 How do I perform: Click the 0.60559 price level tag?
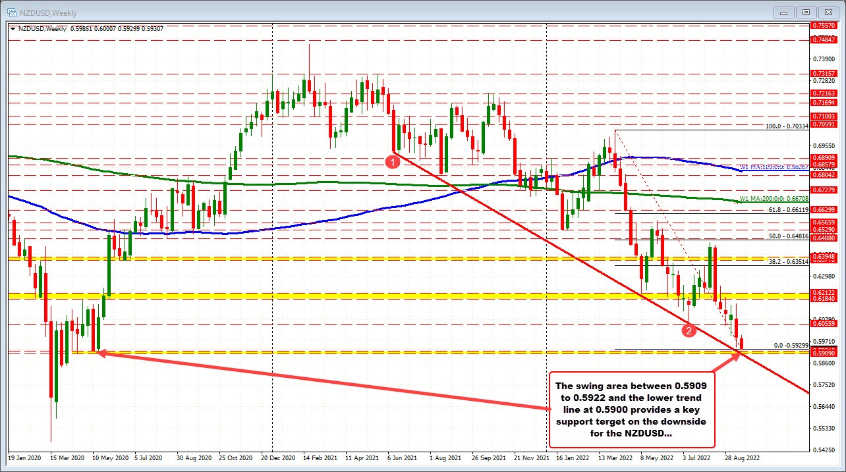pos(824,323)
